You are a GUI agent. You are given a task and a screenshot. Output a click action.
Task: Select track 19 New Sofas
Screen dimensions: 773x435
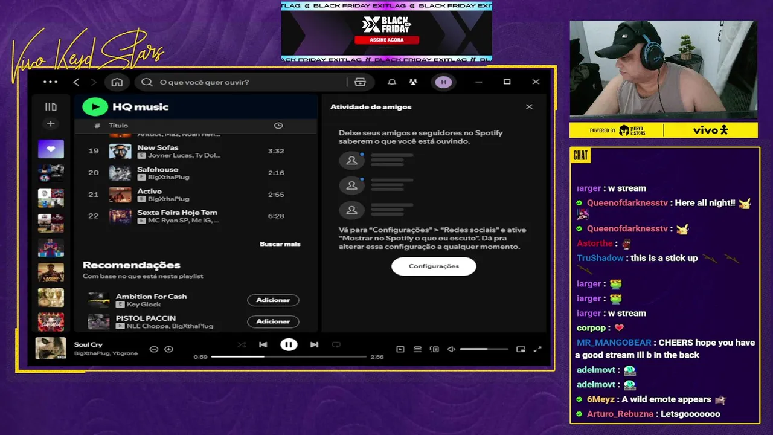coord(196,151)
